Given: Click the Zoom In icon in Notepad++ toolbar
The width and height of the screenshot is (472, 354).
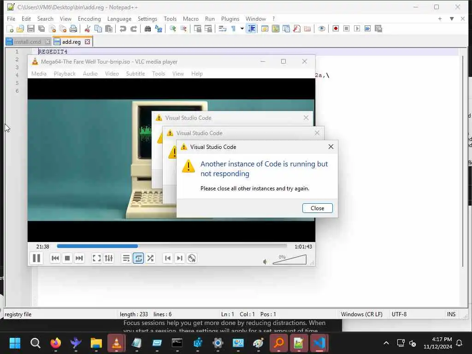Looking at the screenshot, I should pyautogui.click(x=172, y=29).
